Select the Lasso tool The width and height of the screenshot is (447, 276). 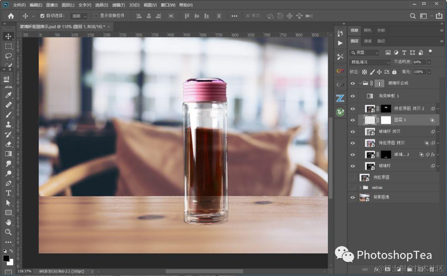(8, 56)
